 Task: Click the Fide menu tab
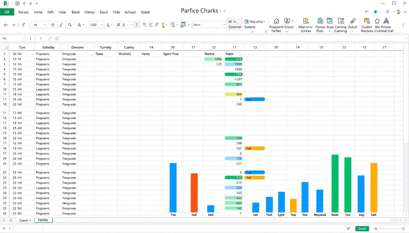[116, 12]
